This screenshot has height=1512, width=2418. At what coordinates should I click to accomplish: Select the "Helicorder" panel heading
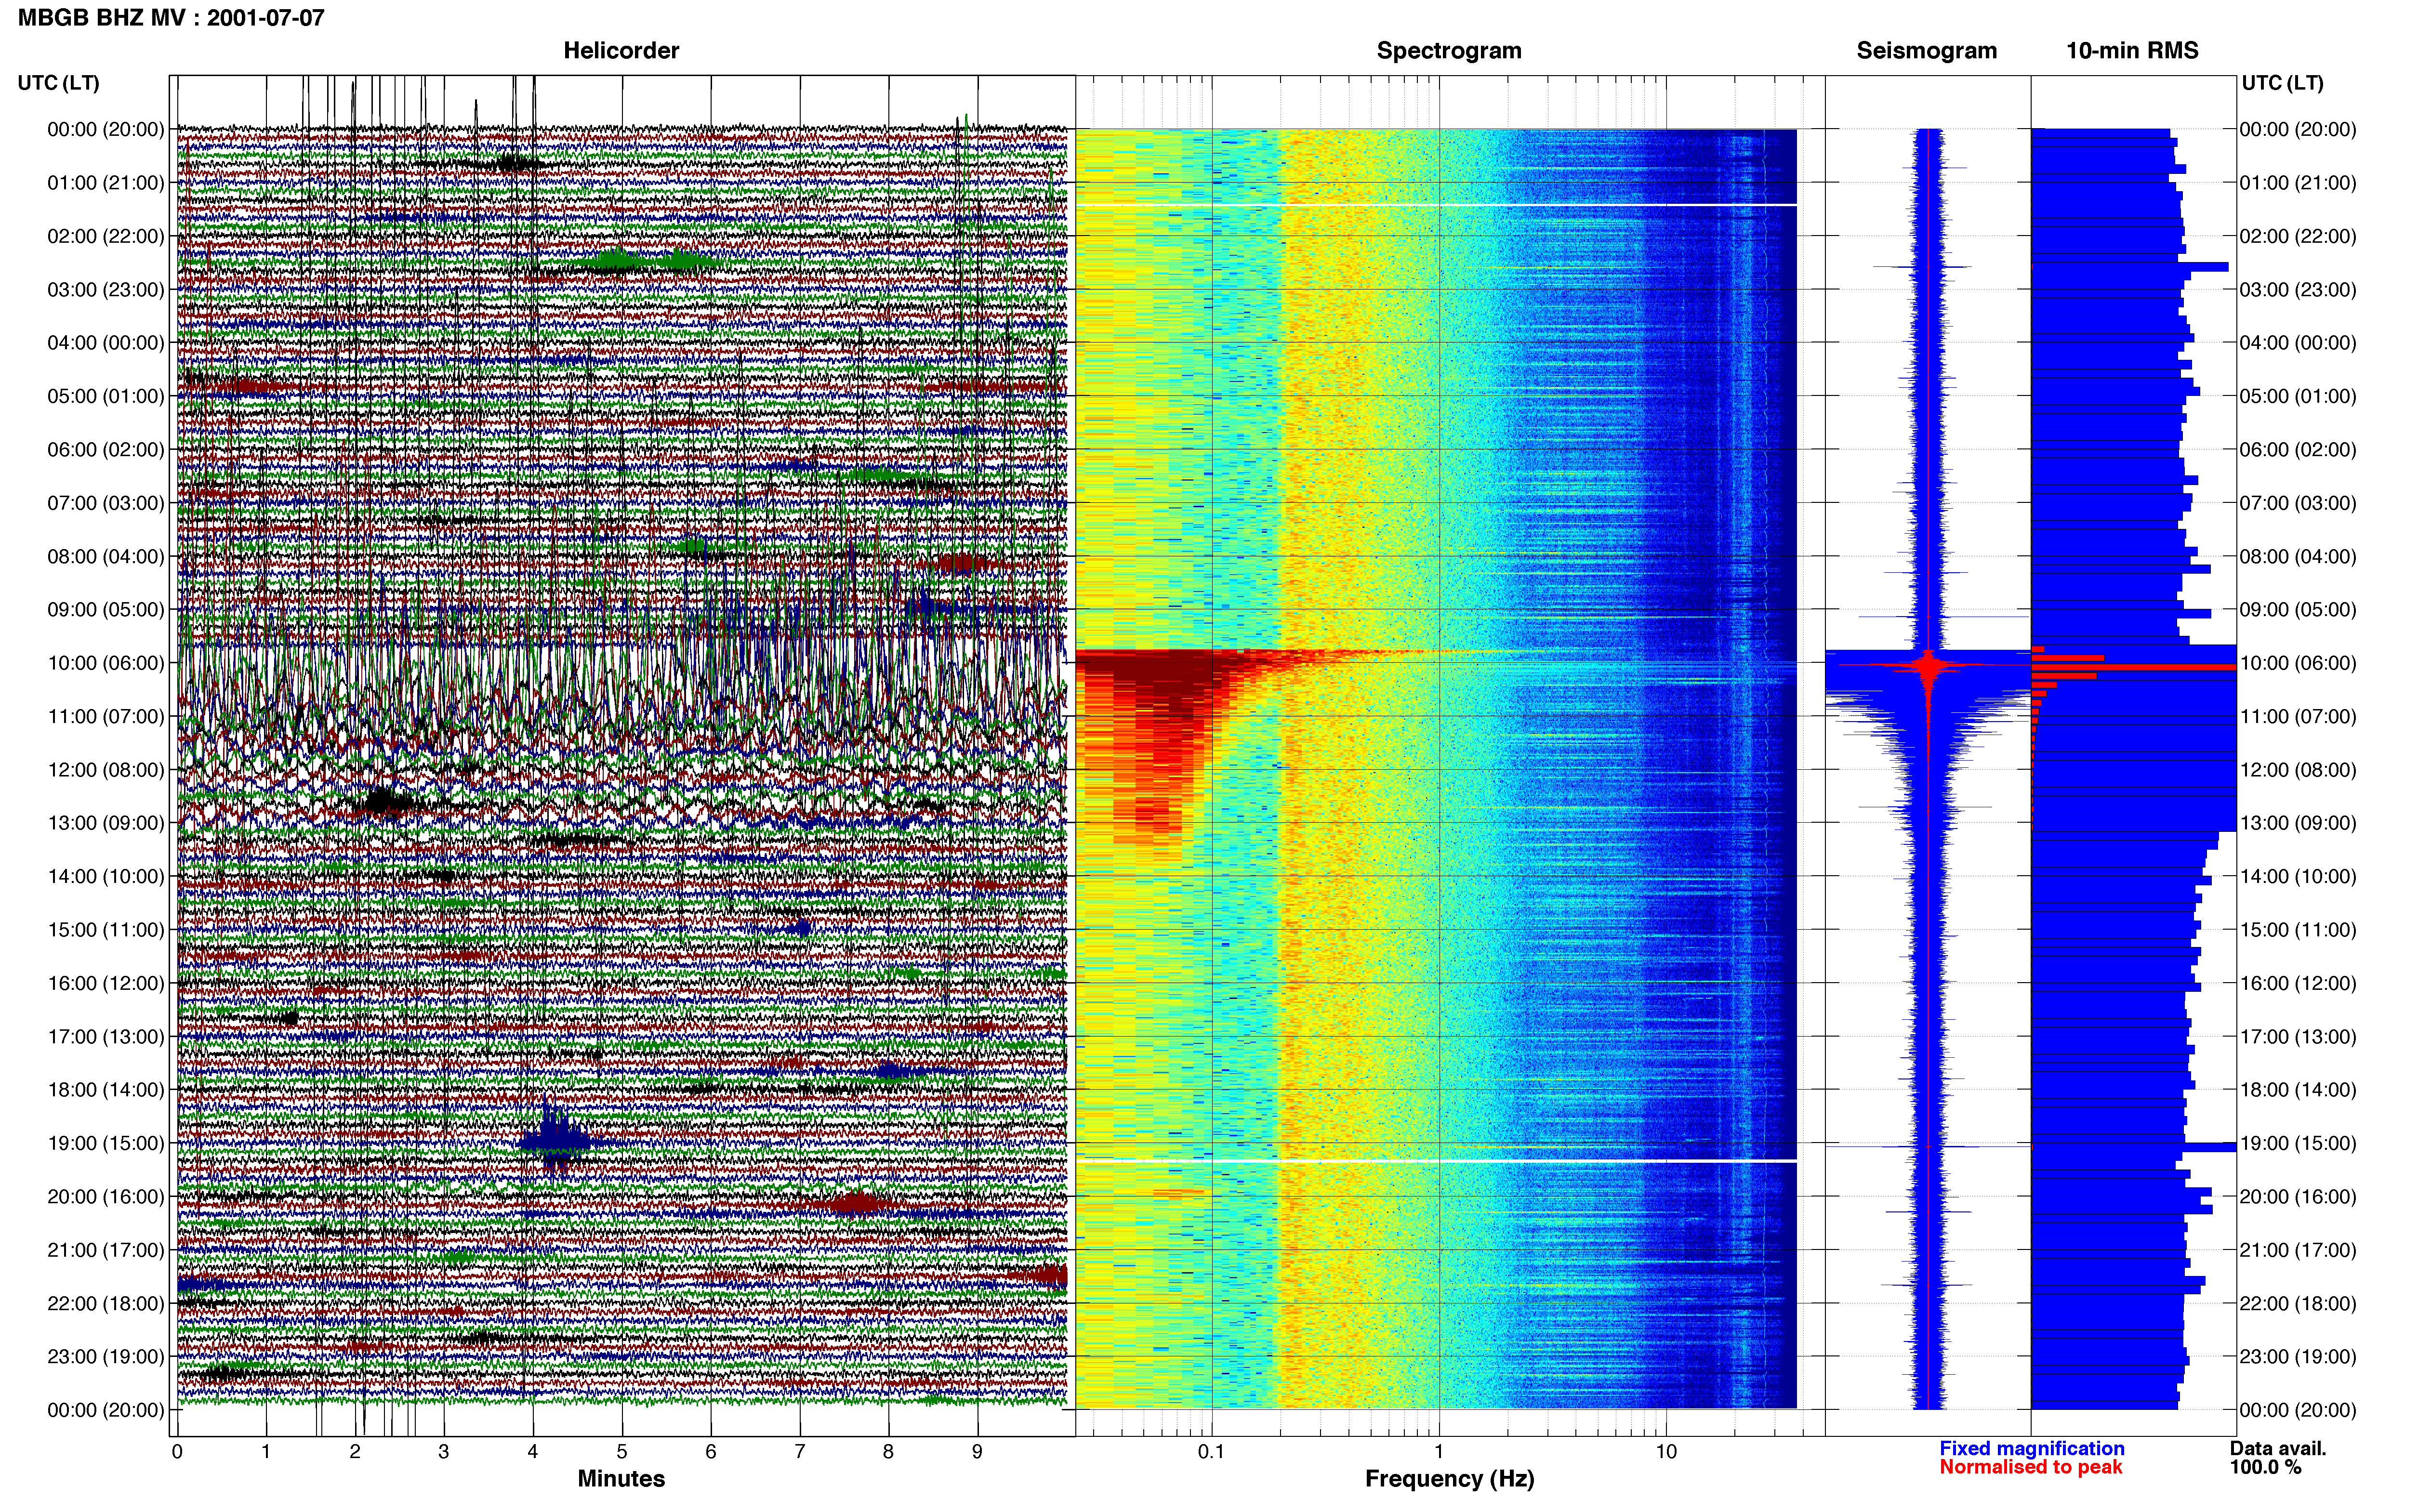tap(621, 51)
